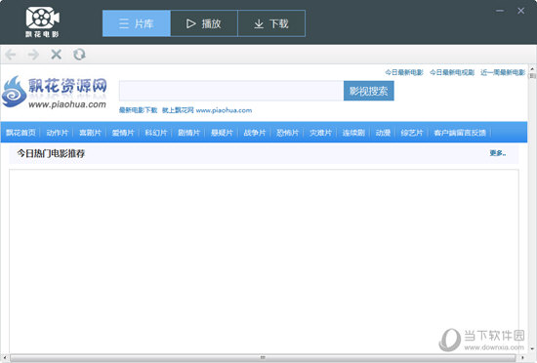Viewport: 537px width, 363px height.
Task: Go back with the left arrow
Action: 11,55
